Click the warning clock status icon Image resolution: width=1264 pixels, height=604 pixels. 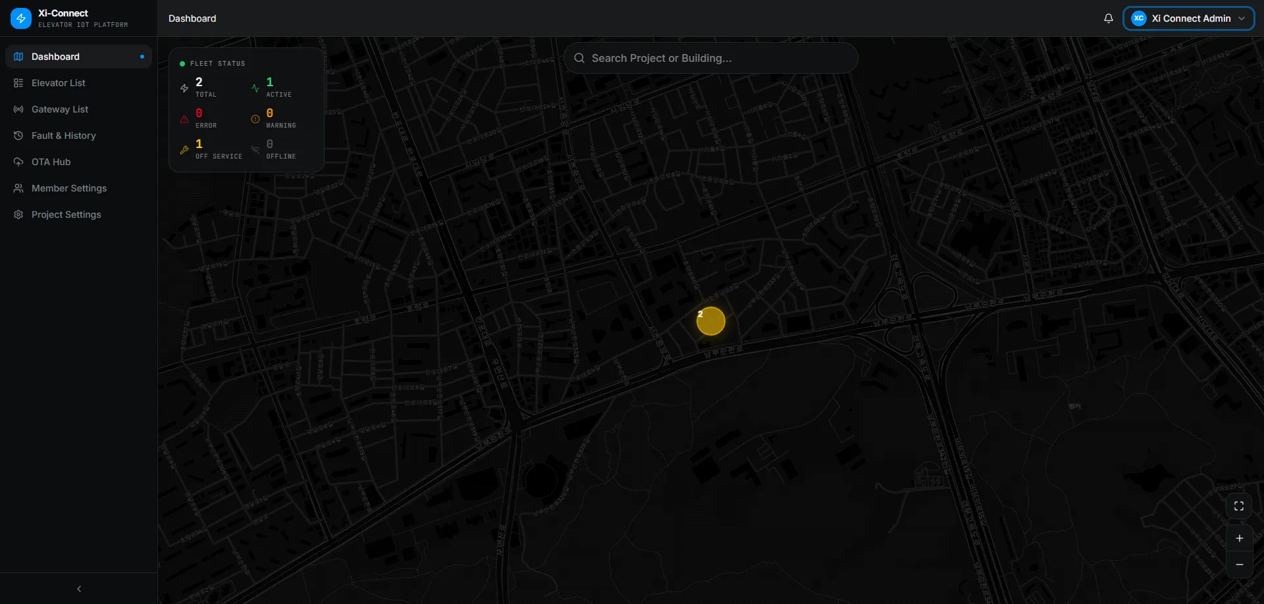tap(255, 119)
